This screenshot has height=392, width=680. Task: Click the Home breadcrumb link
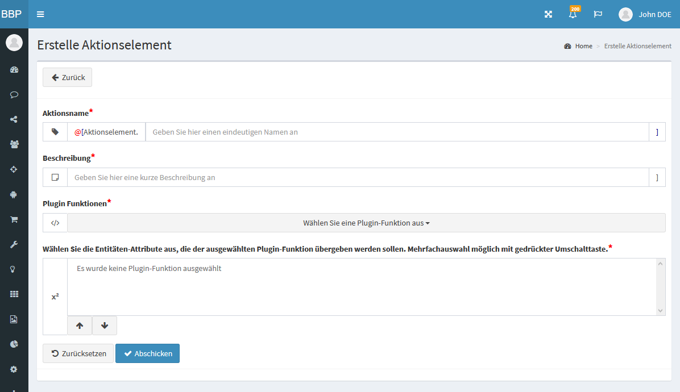click(583, 46)
